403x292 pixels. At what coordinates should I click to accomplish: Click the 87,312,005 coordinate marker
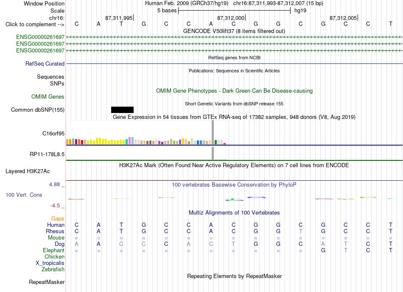tap(343, 18)
